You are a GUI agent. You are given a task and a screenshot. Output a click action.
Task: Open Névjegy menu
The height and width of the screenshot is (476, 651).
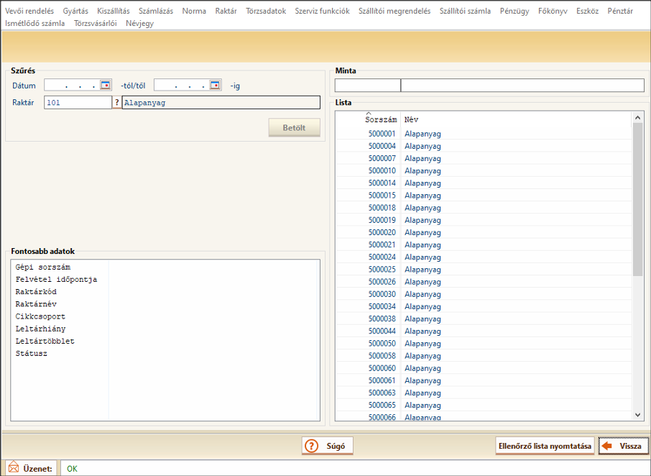[x=139, y=24]
